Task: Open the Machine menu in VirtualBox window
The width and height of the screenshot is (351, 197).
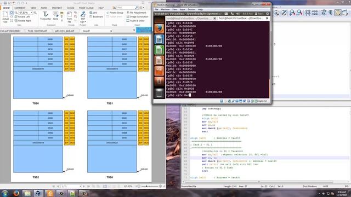Action: 165,10
